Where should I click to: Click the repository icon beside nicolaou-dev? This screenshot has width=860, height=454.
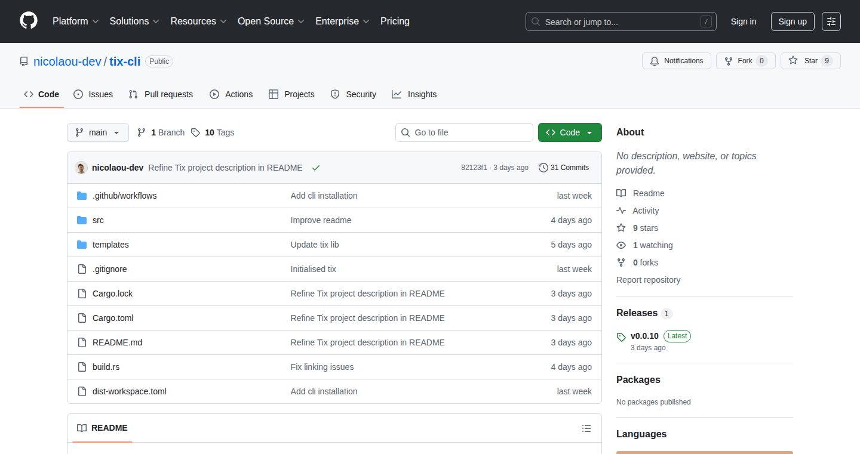(24, 61)
